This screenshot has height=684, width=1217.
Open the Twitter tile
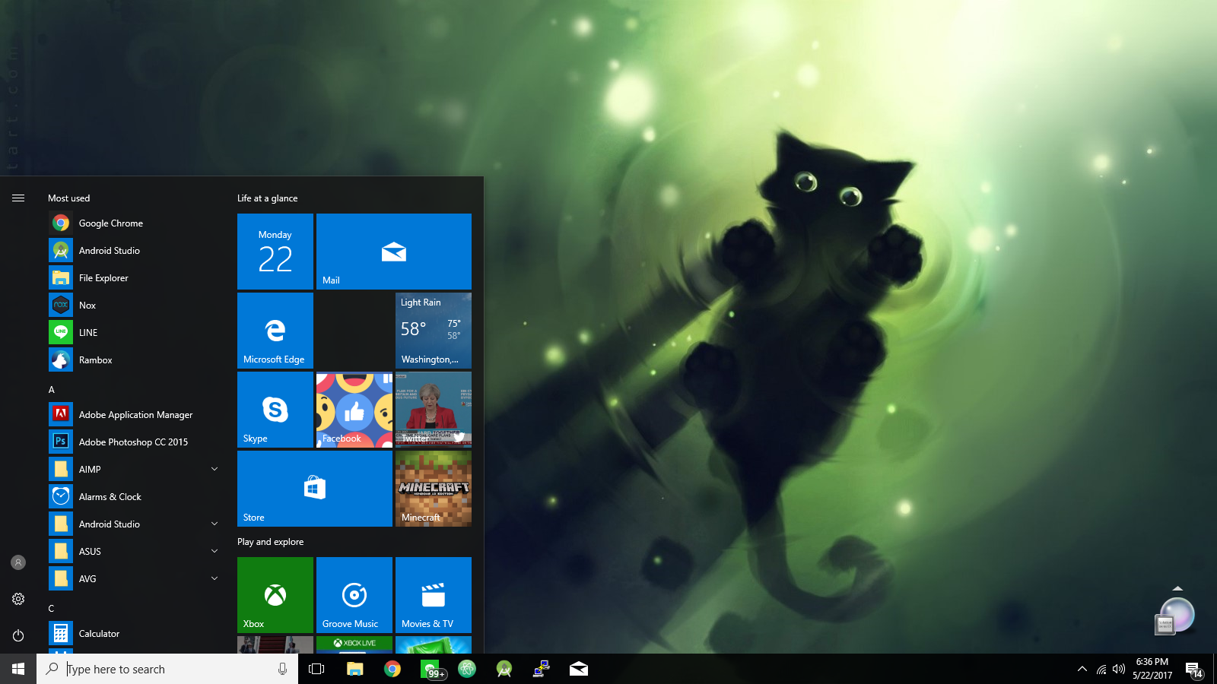[x=434, y=410]
